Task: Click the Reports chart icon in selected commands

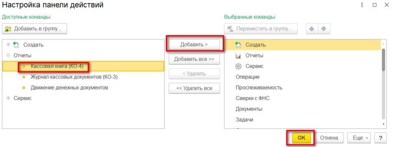Action: [238, 56]
